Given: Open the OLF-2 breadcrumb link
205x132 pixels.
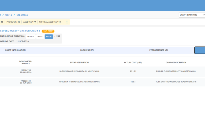Looking at the screenshot, I should [9, 15].
